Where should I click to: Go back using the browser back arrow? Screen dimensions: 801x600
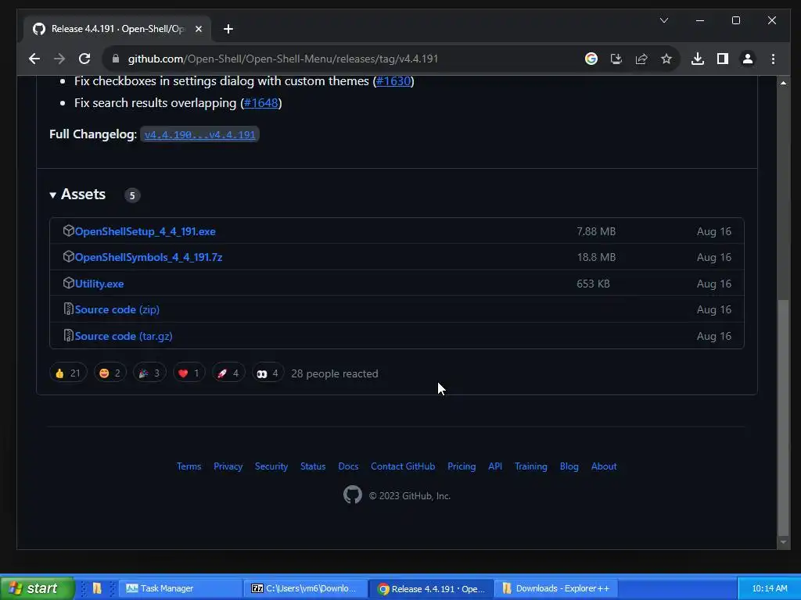[x=34, y=59]
